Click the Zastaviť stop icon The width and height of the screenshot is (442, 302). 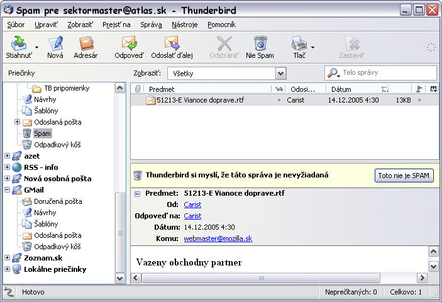[x=352, y=43]
